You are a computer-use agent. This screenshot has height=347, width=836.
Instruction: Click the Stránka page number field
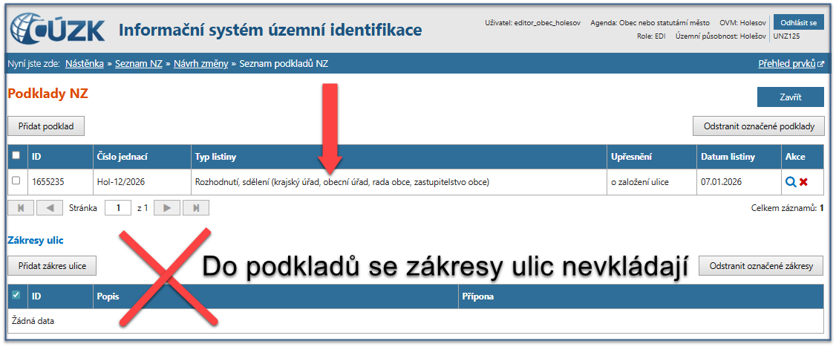[117, 208]
